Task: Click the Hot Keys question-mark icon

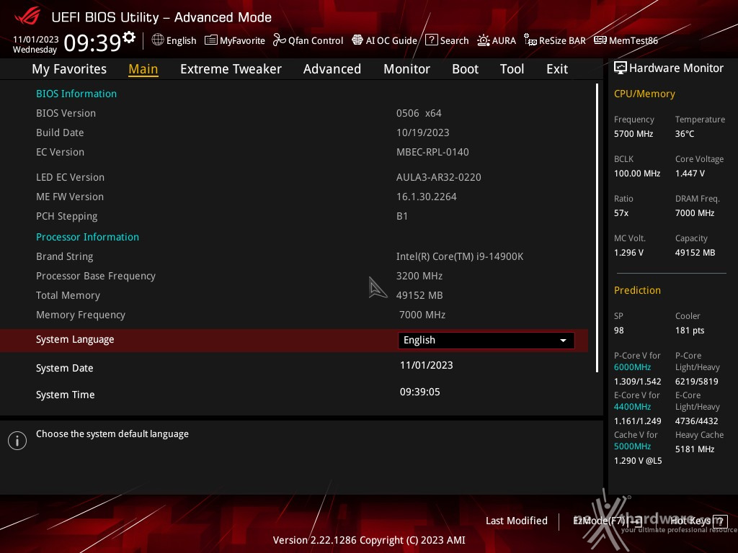Action: (720, 521)
